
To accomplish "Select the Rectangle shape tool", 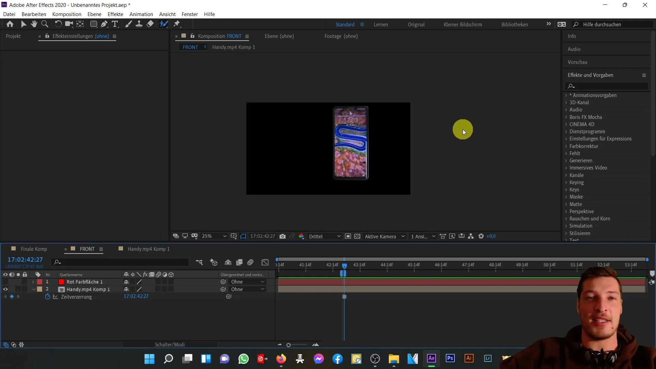I will [93, 24].
